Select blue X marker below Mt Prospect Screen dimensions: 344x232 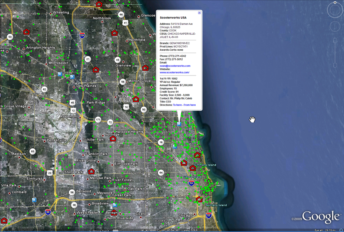pyautogui.click(x=60, y=74)
